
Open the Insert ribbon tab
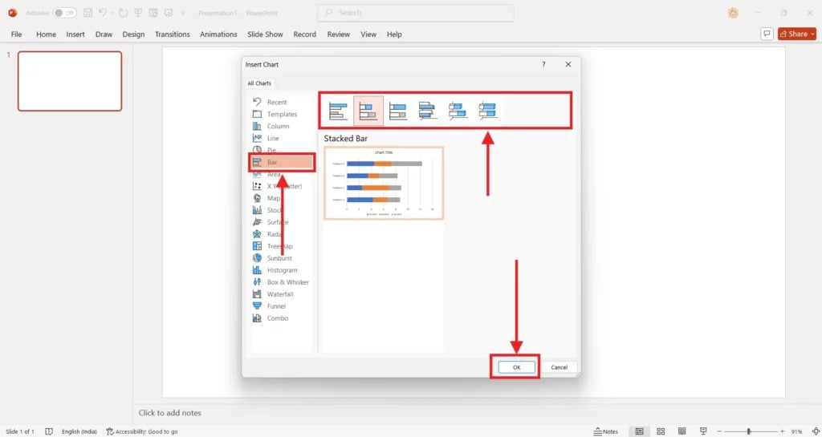75,34
